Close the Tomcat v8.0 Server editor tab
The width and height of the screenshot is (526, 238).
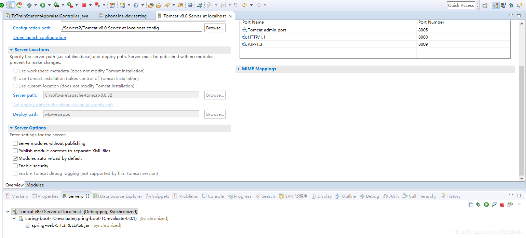coord(230,16)
